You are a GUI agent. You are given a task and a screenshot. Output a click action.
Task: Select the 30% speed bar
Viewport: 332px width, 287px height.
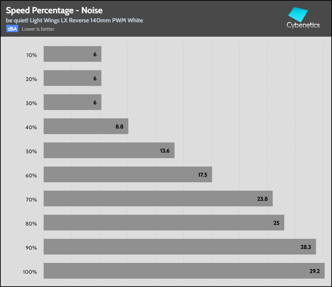(72, 102)
